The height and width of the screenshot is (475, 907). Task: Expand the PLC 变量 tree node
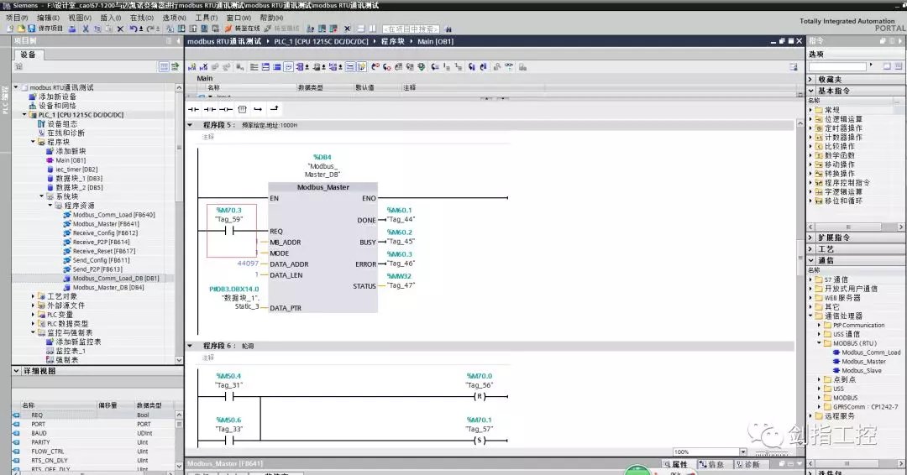tap(34, 315)
